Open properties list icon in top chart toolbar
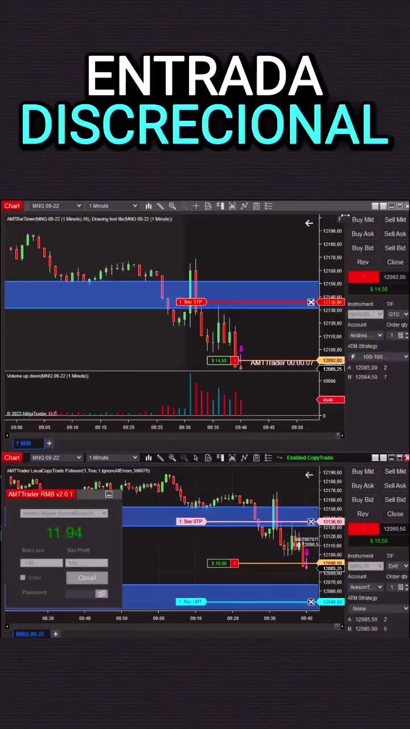This screenshot has height=729, width=410. pos(268,206)
